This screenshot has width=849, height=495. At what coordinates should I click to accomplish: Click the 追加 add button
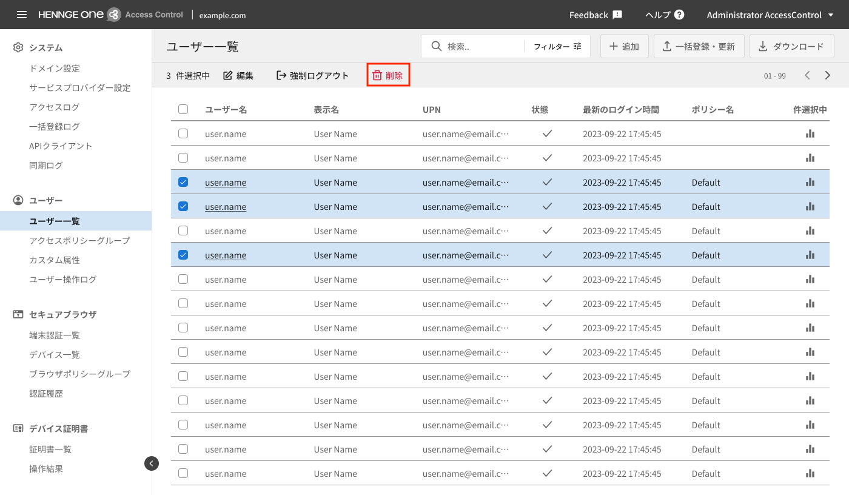625,46
